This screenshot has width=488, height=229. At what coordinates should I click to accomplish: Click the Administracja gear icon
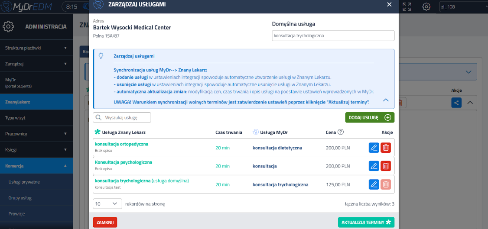coord(8,26)
